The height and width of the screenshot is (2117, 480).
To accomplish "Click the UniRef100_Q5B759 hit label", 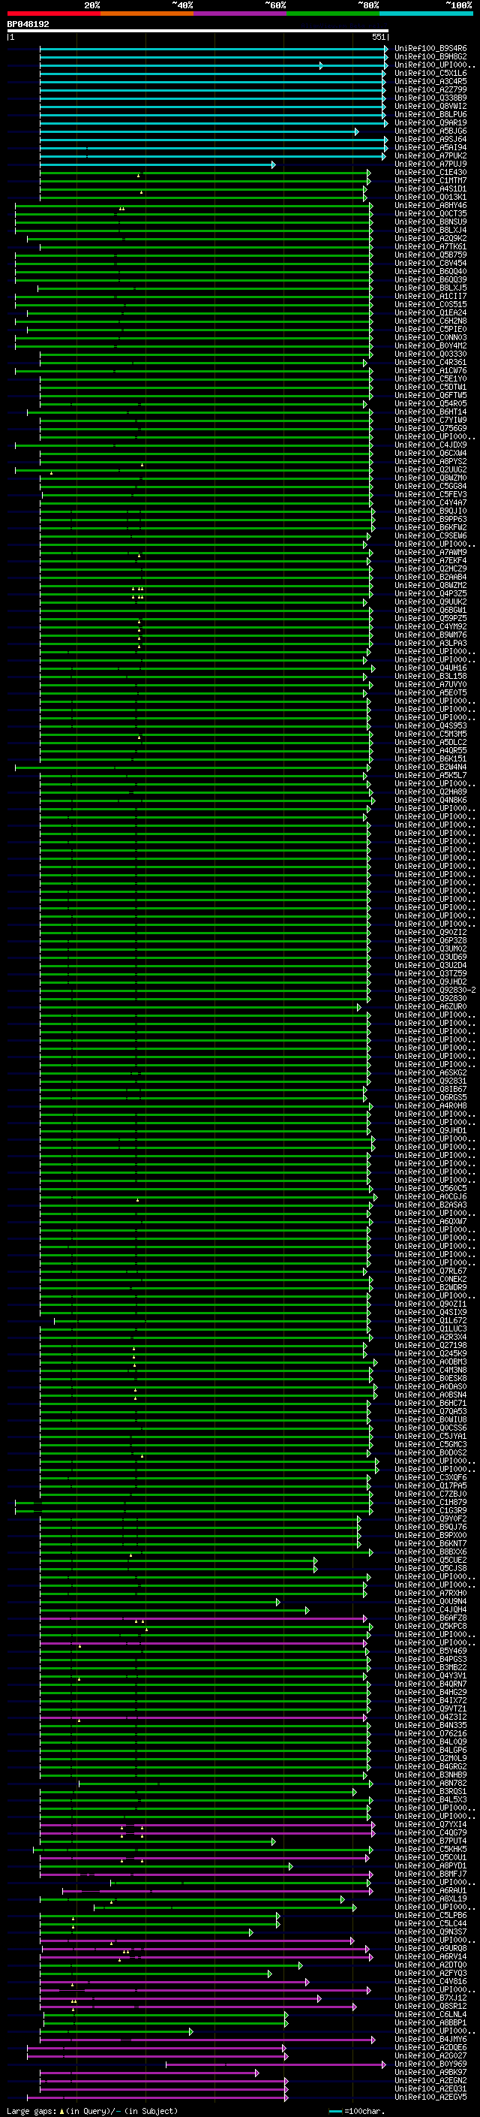I will point(430,255).
